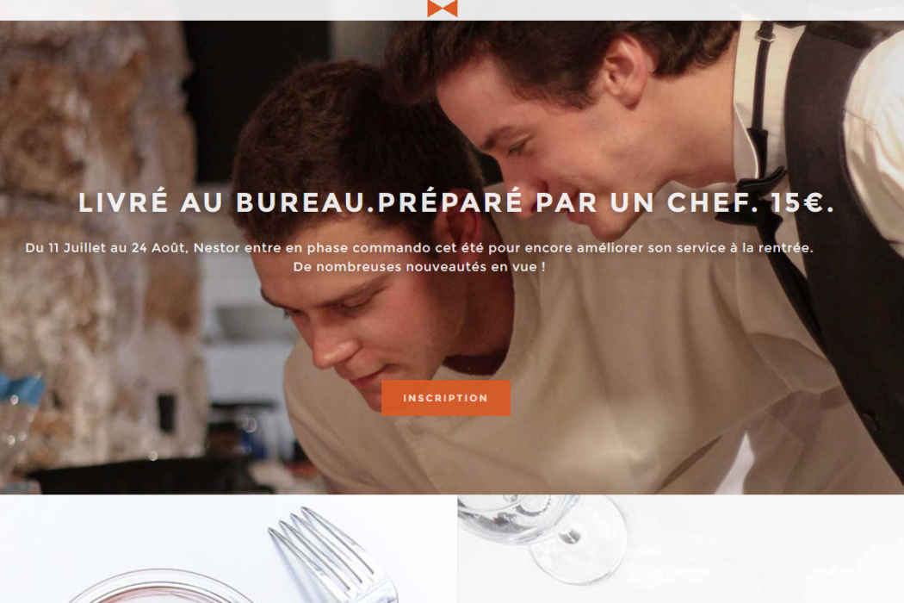Click the "15€." price in the headline
The width and height of the screenshot is (904, 603).
click(802, 202)
